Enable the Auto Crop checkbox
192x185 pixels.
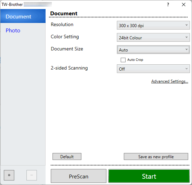123,60
